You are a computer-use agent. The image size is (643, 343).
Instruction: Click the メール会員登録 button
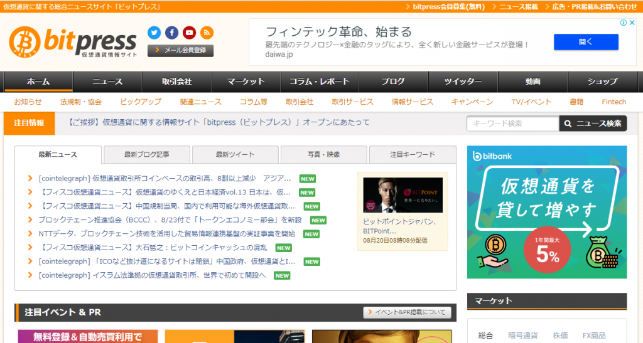click(180, 50)
